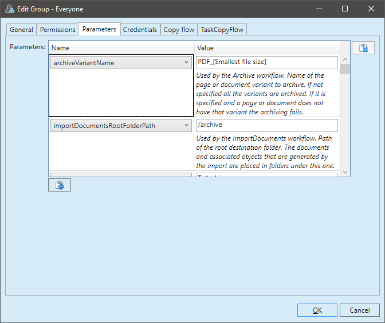Maximize the Edit Group window
Viewport: 385px width, 323px height.
pyautogui.click(x=345, y=9)
